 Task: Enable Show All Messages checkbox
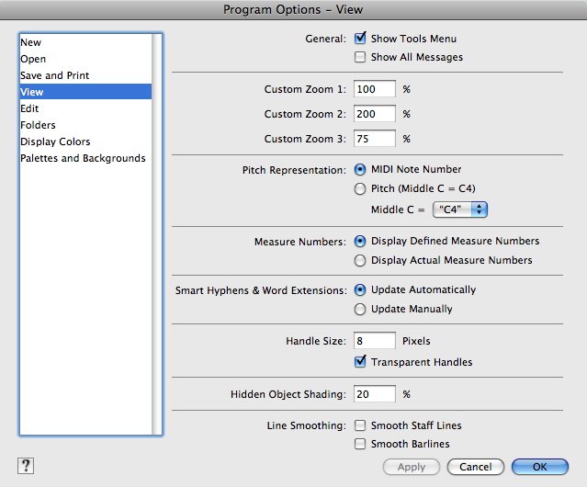tap(360, 57)
